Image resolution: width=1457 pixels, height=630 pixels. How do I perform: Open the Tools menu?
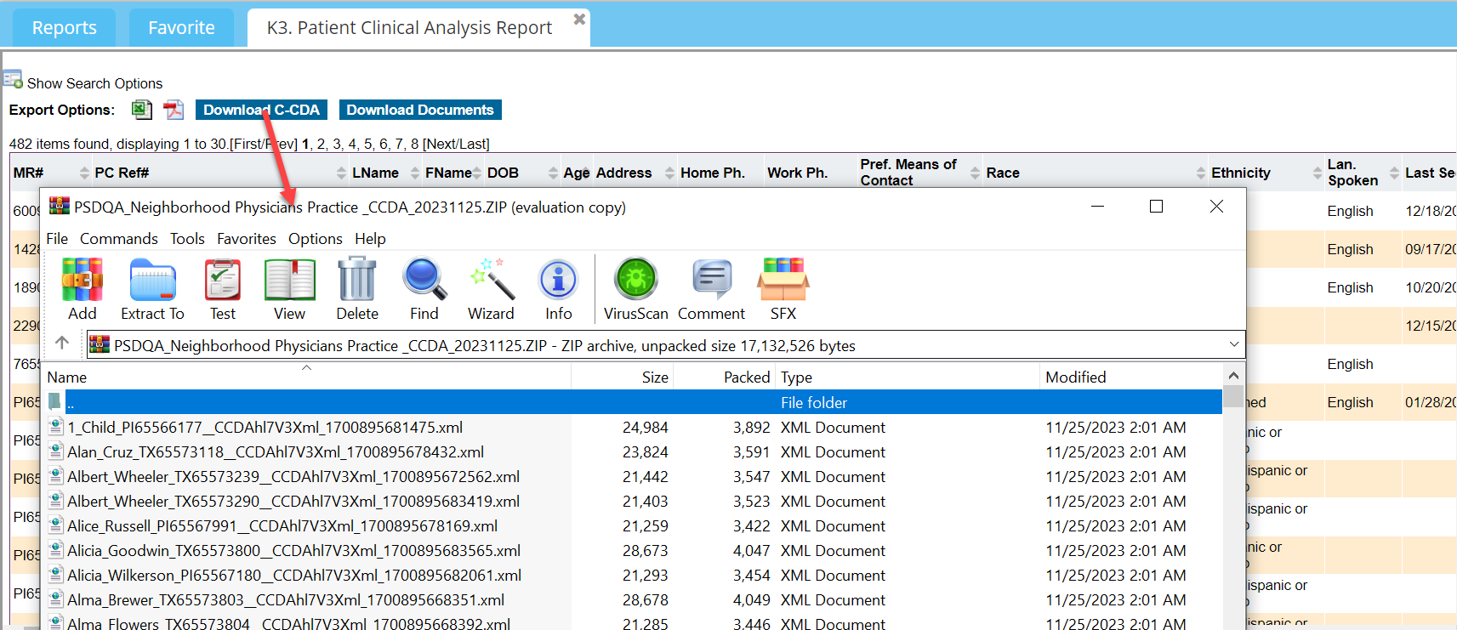(x=187, y=239)
